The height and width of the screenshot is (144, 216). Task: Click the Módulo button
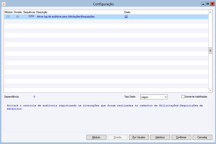(96, 137)
